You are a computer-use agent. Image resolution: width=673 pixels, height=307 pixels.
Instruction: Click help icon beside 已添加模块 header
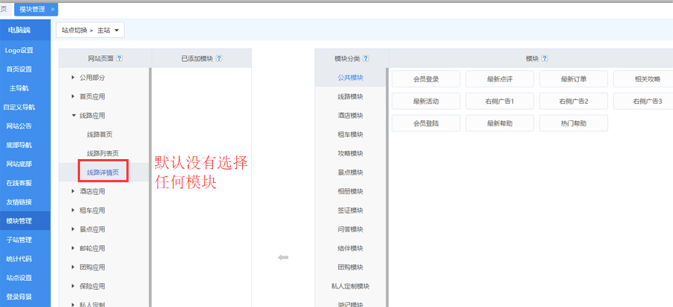coord(219,58)
